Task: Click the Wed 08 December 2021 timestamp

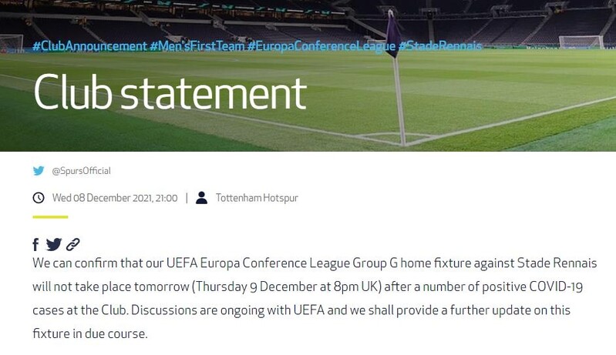Action: (x=115, y=198)
